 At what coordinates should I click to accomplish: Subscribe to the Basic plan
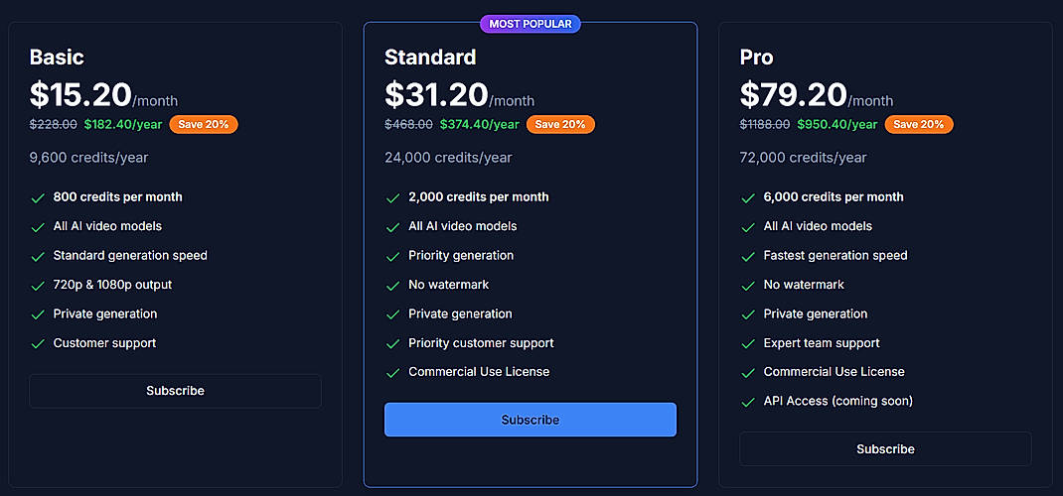pos(175,391)
